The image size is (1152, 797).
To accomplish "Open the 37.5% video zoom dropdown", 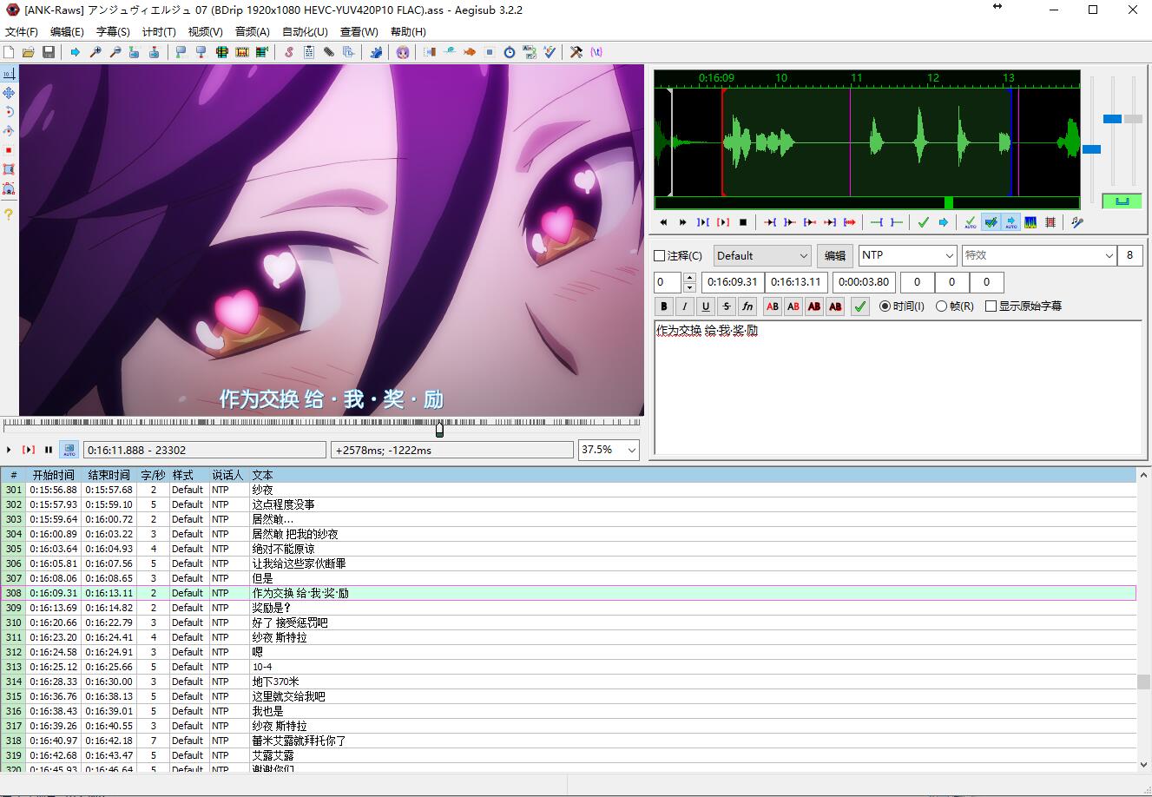I will 609,450.
